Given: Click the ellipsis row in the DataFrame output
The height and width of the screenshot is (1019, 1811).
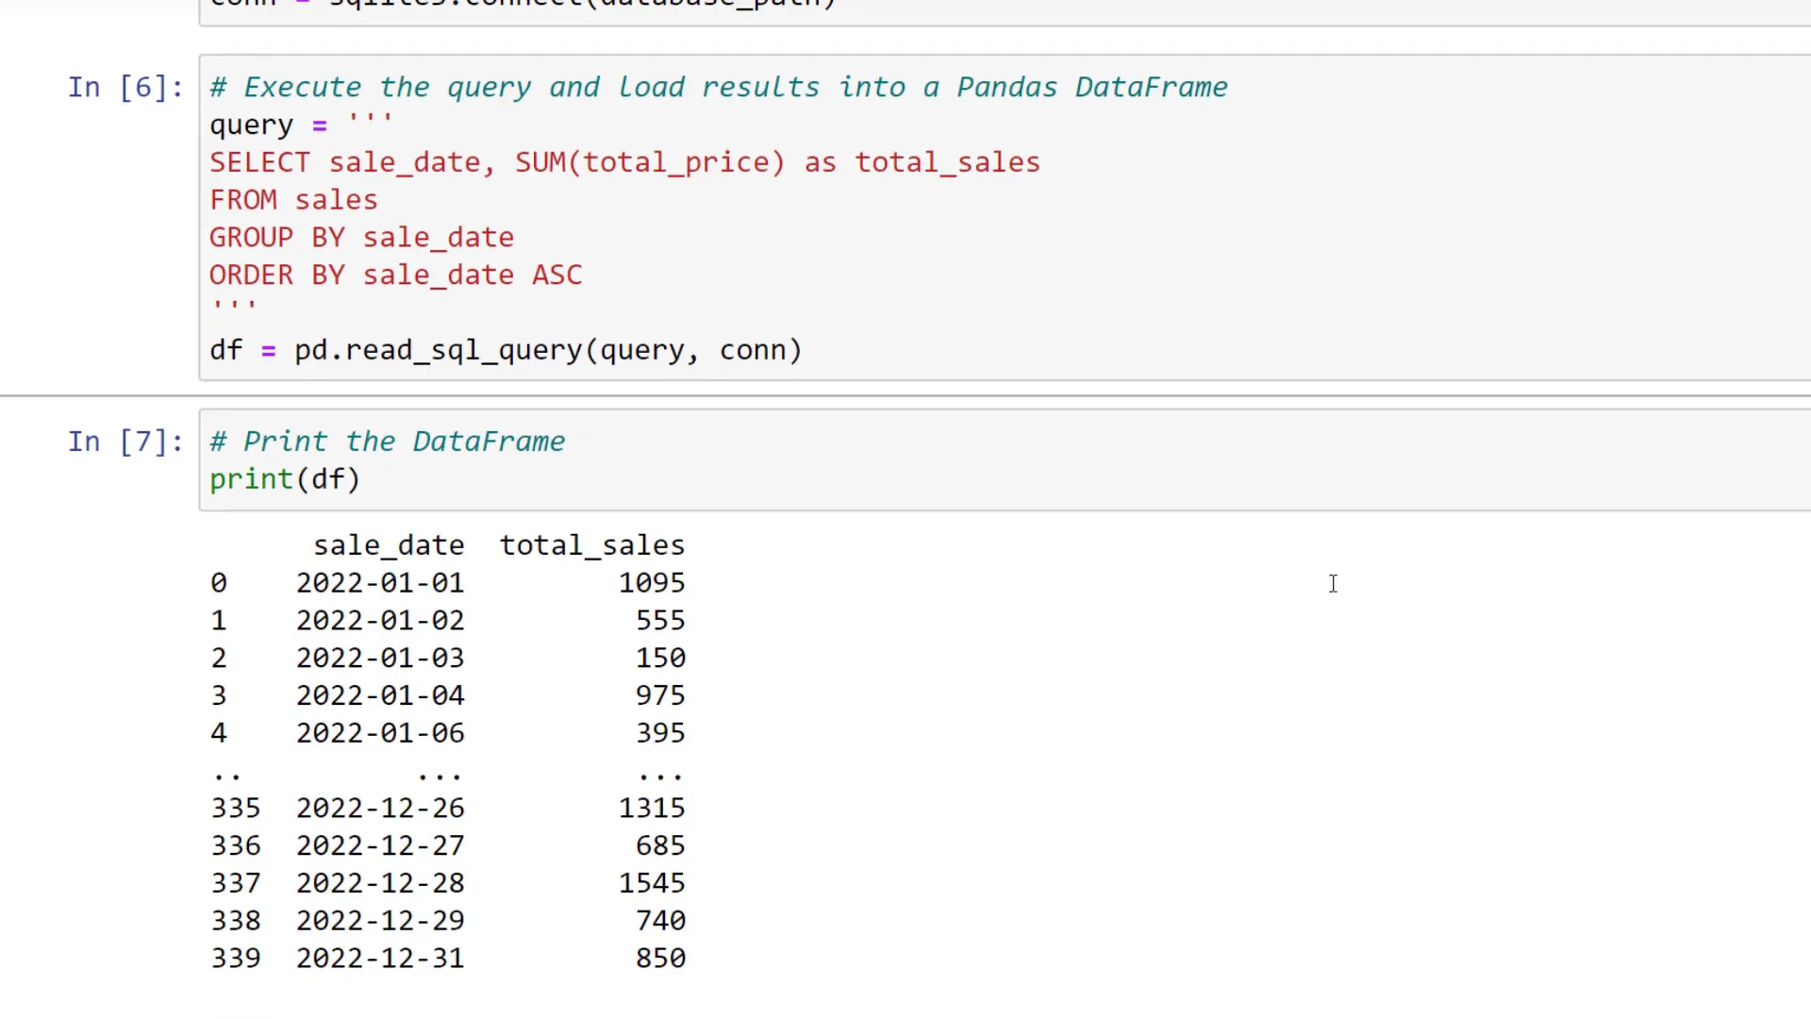Looking at the screenshot, I should [439, 774].
